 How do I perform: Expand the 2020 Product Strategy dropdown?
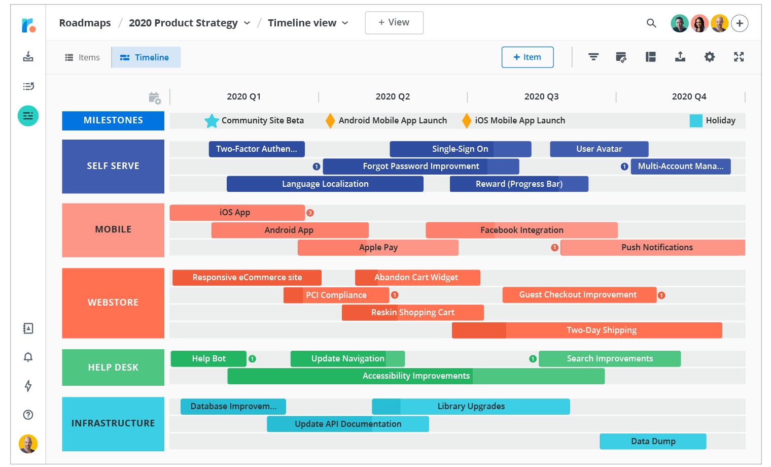(247, 23)
